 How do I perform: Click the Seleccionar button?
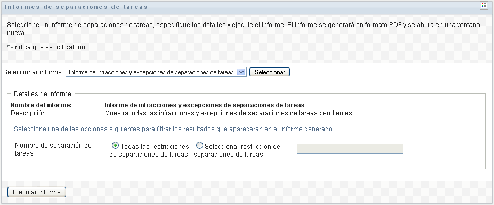tap(270, 72)
